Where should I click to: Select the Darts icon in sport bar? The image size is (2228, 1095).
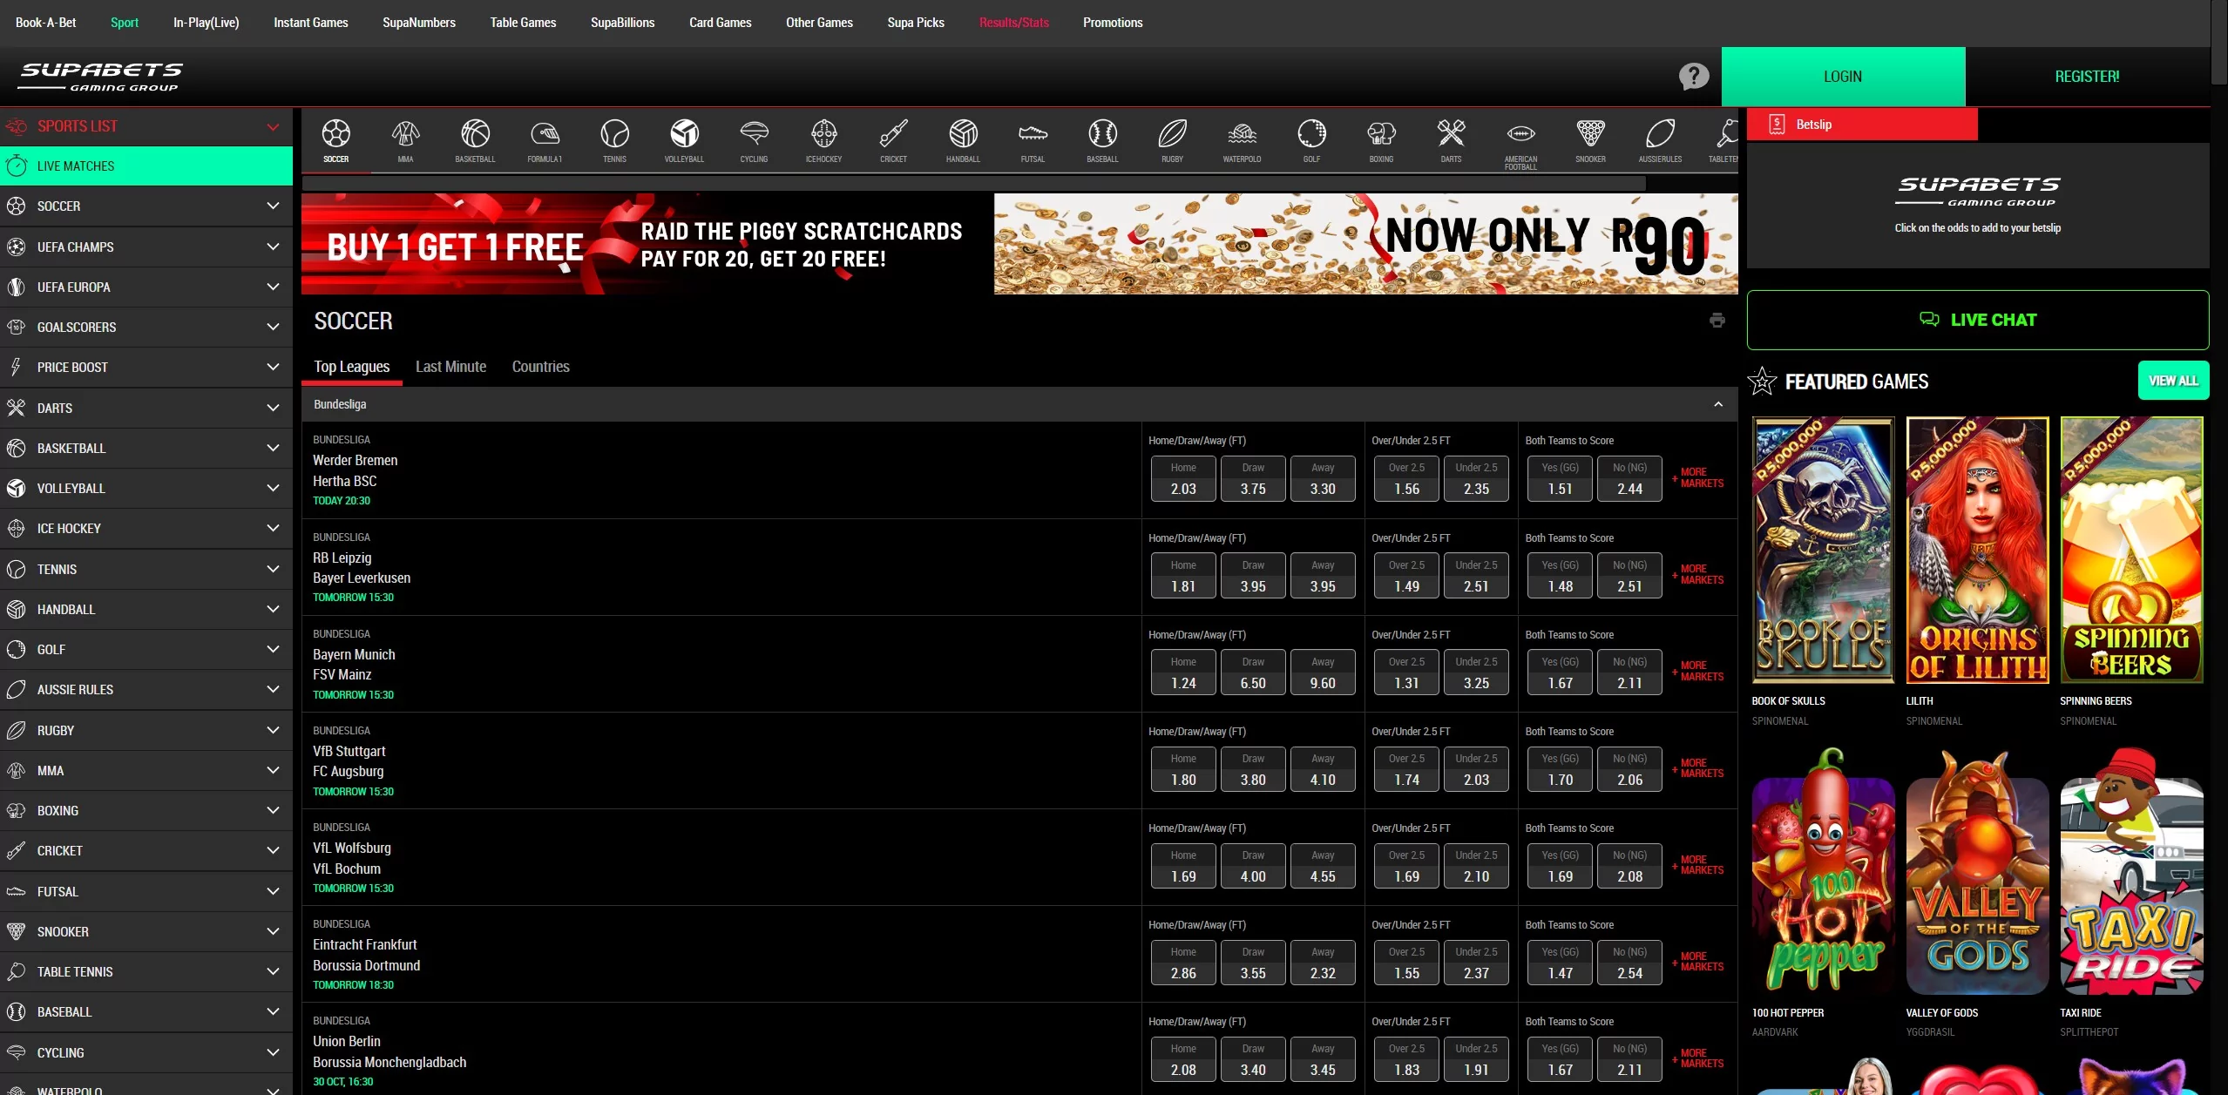1451,134
